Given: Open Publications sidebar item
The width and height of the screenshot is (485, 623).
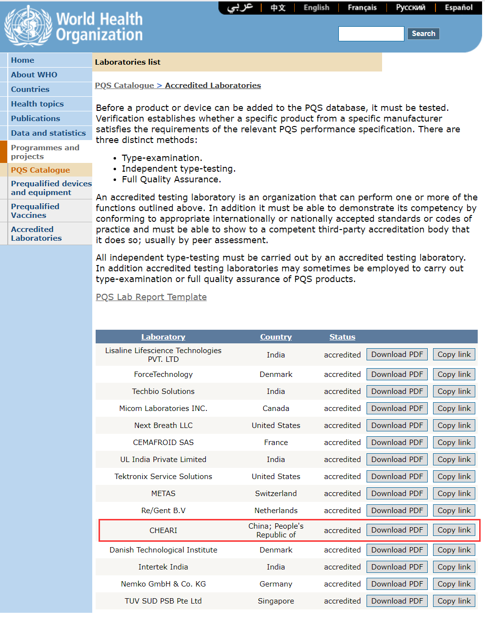Looking at the screenshot, I should (35, 119).
